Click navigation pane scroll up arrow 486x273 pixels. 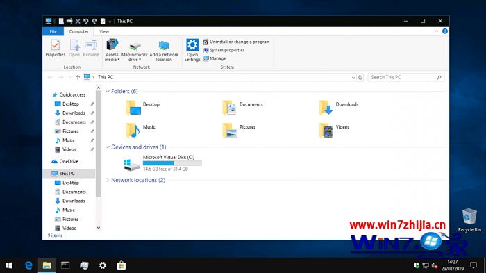click(99, 88)
